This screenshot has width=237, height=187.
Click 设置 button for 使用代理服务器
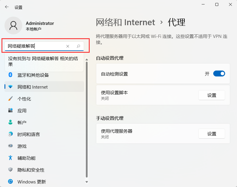click(211, 134)
